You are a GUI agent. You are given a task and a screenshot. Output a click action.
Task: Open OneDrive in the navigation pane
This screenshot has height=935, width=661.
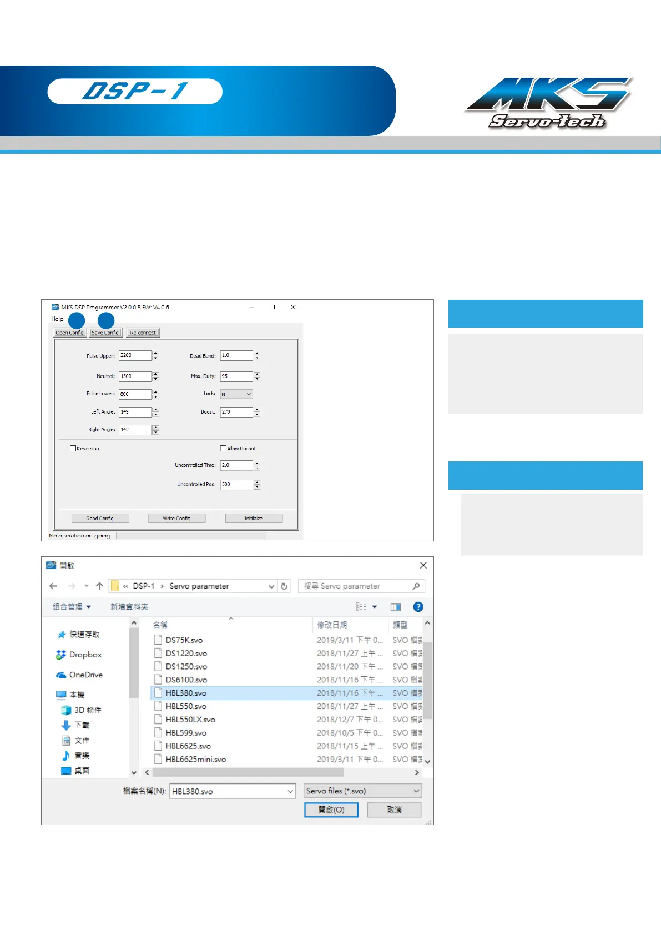pos(85,675)
